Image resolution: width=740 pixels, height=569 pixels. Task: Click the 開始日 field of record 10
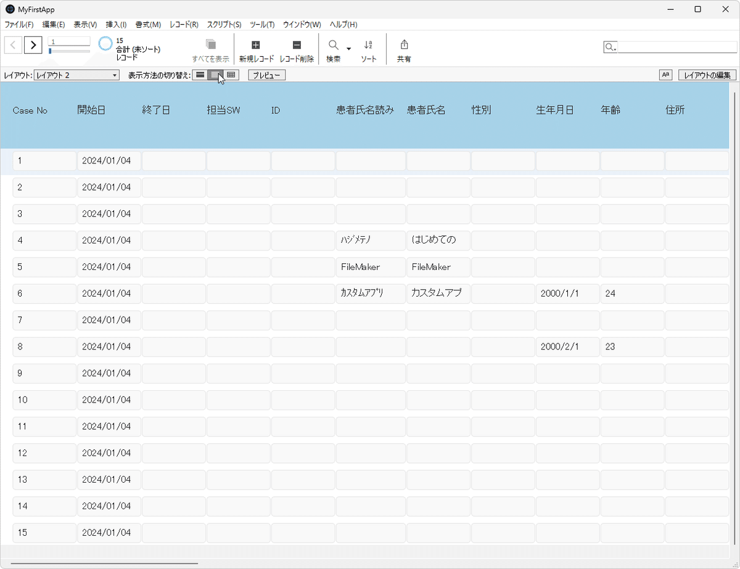point(109,399)
